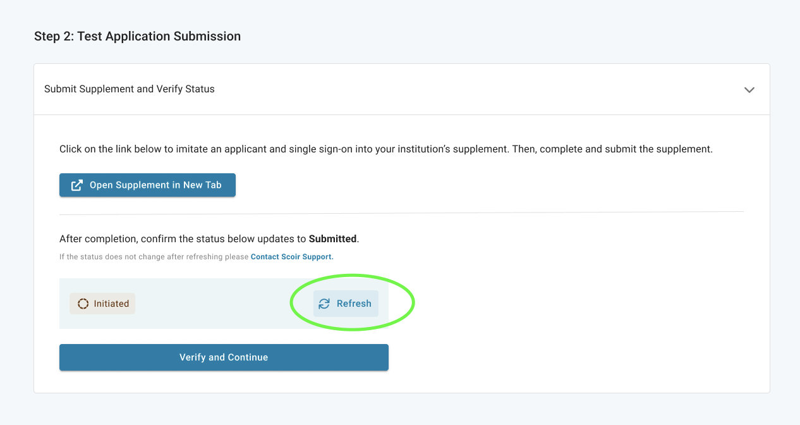Click the bold word Submitted
Image resolution: width=800 pixels, height=425 pixels.
coord(332,239)
